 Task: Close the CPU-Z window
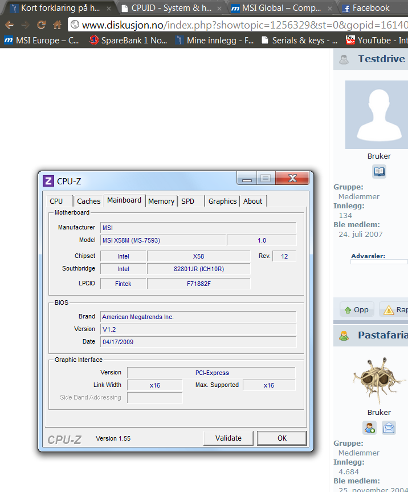point(292,178)
